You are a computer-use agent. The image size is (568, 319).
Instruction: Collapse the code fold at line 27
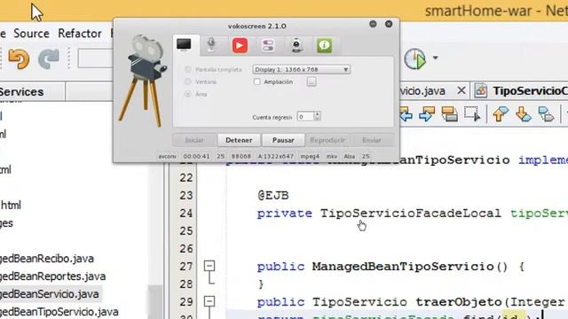[209, 266]
